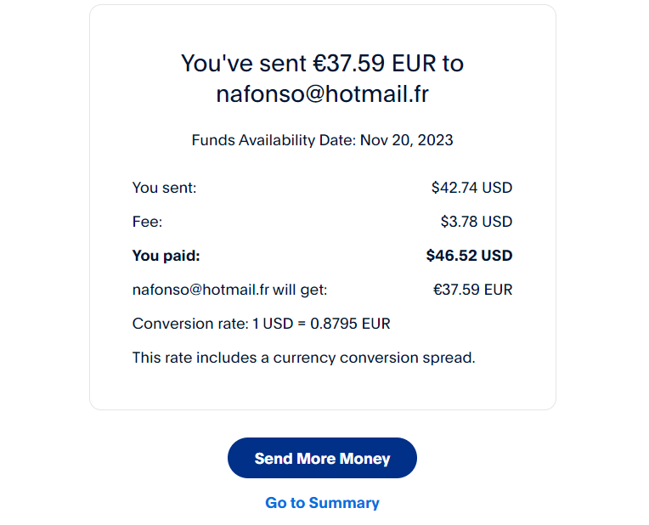
Task: Click the Funds Availability Date label
Action: coord(273,140)
